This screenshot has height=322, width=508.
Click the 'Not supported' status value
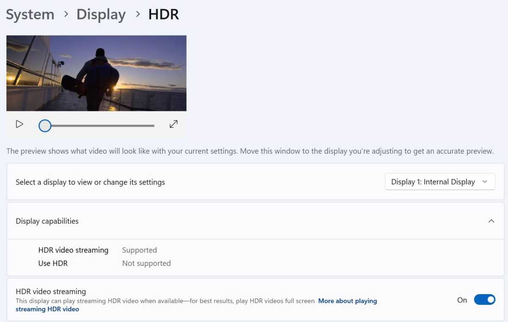pos(146,263)
